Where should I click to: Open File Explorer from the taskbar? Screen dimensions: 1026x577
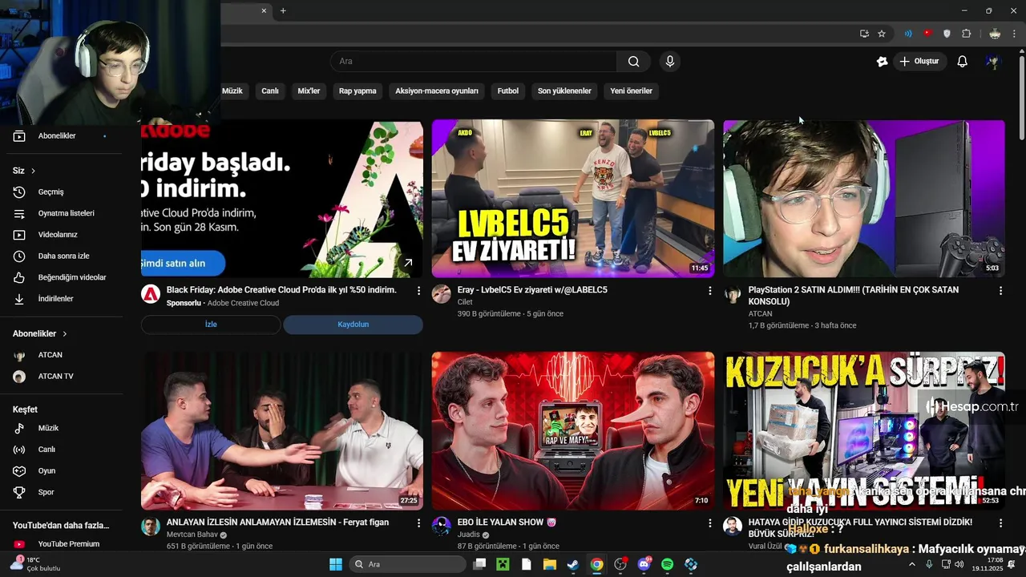550,564
